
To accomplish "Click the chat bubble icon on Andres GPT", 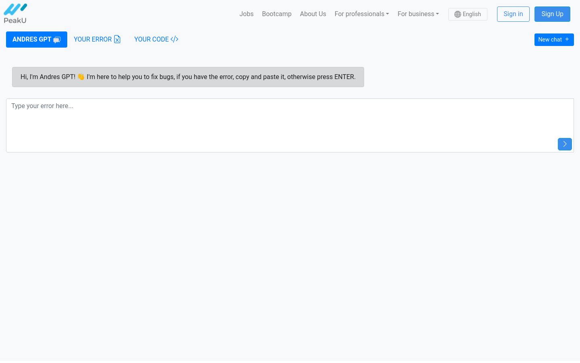I will click(57, 40).
